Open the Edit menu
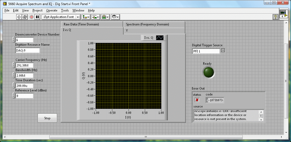The image size is (291, 142). tap(16, 10)
